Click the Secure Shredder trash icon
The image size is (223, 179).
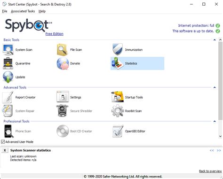[62, 111]
